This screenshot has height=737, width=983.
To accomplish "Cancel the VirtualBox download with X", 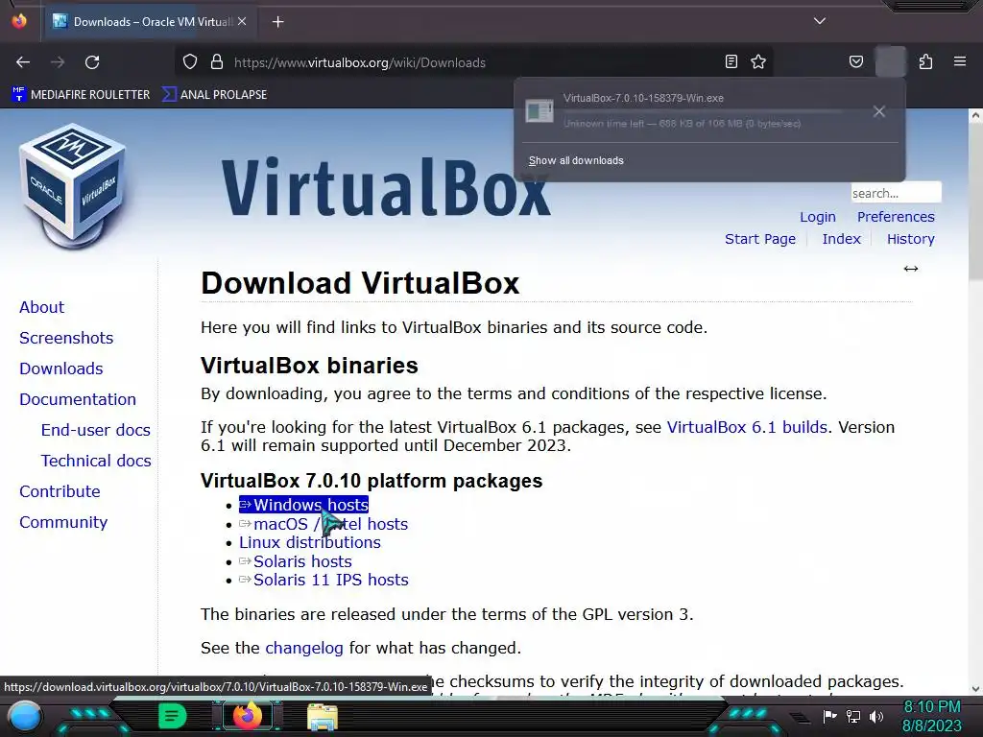I will click(879, 111).
